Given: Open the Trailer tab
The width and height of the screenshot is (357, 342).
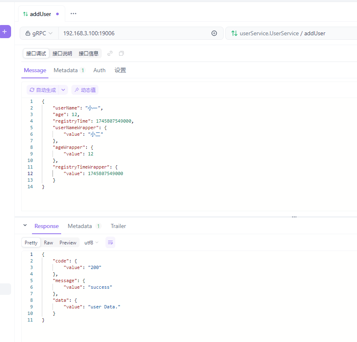Looking at the screenshot, I should (119, 226).
